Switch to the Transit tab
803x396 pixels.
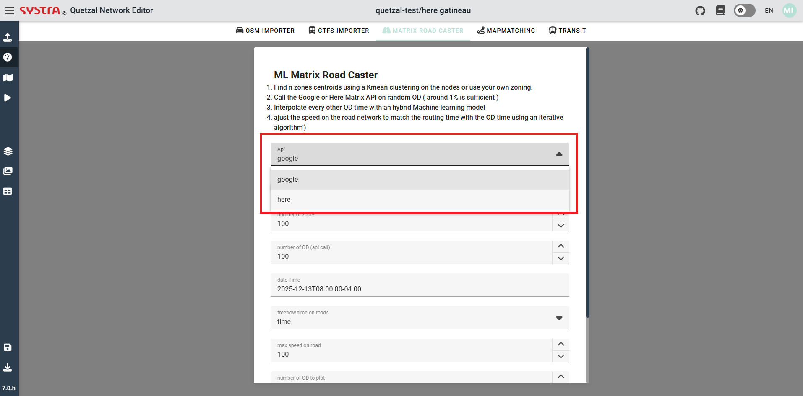[568, 31]
